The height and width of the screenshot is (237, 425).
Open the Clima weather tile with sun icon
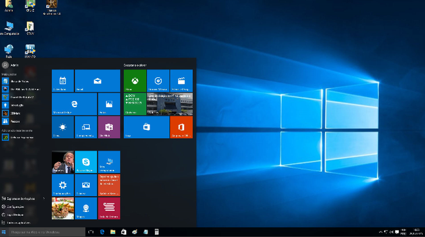63,127
